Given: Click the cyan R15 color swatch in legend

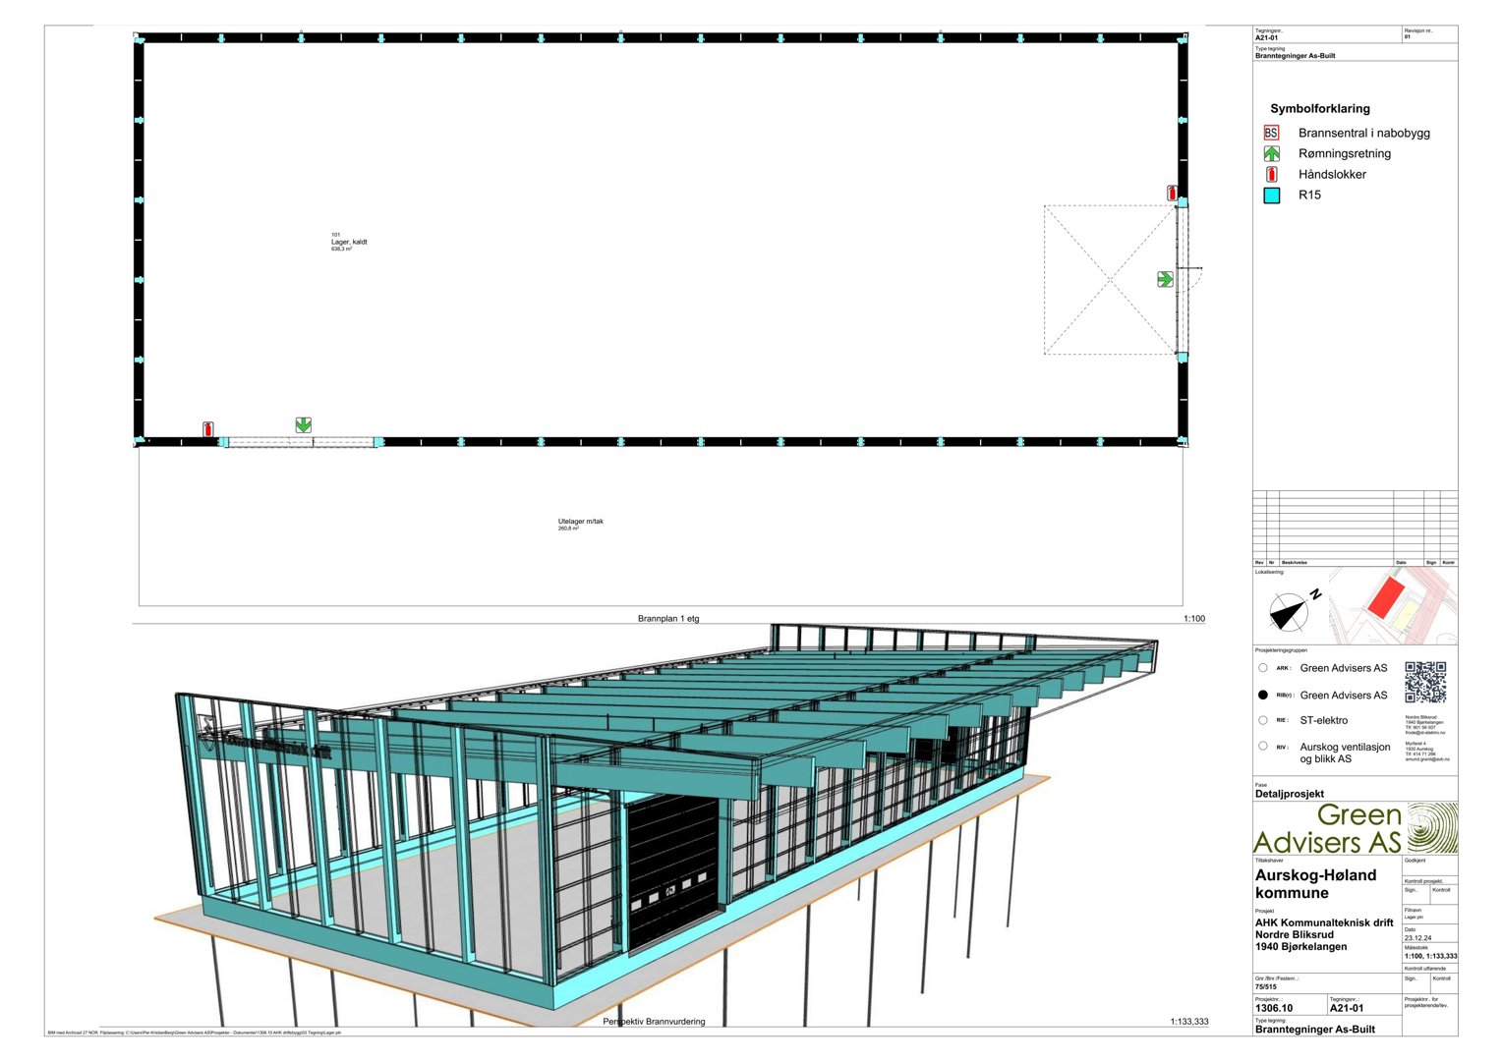Looking at the screenshot, I should click(x=1271, y=195).
